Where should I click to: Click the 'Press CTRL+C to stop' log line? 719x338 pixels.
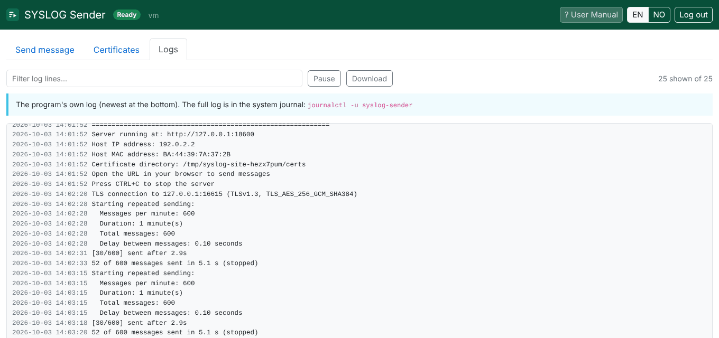(114, 184)
